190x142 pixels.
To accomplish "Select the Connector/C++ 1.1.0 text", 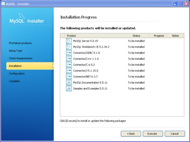I will pos(86,59).
